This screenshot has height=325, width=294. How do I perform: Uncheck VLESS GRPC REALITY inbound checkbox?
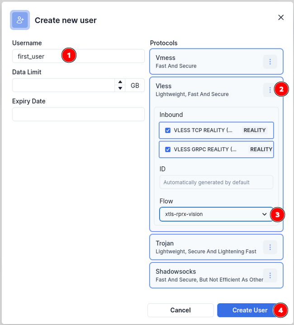coord(168,149)
